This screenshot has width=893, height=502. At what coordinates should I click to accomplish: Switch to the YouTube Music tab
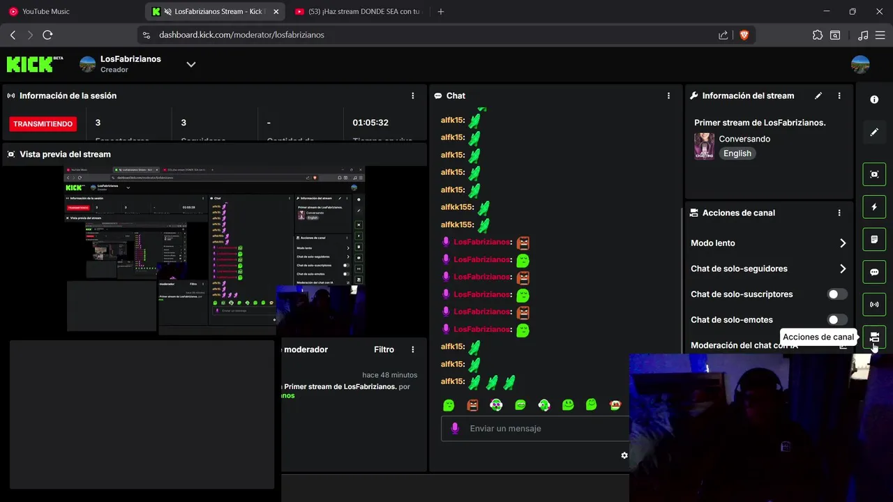point(73,12)
